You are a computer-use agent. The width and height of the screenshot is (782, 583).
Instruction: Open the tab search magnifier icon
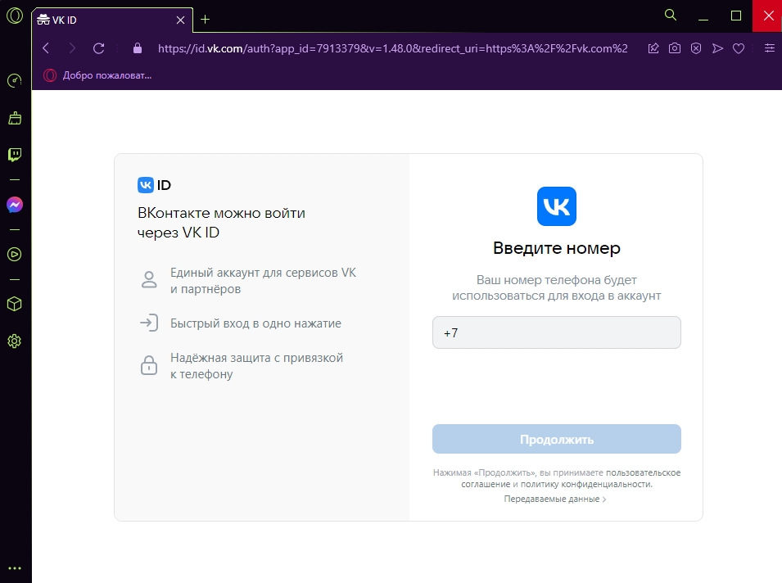coord(671,15)
